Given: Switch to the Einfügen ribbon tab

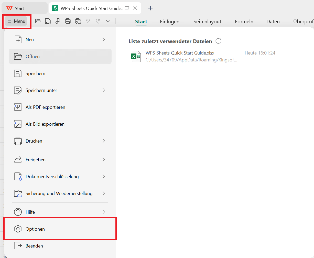Looking at the screenshot, I should coord(170,21).
